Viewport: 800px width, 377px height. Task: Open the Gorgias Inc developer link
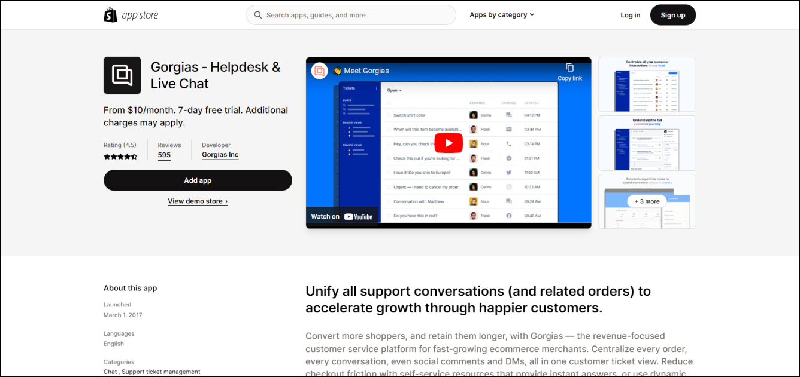pyautogui.click(x=220, y=155)
